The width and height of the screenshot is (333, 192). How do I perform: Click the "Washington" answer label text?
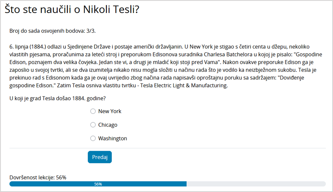tap(113, 138)
